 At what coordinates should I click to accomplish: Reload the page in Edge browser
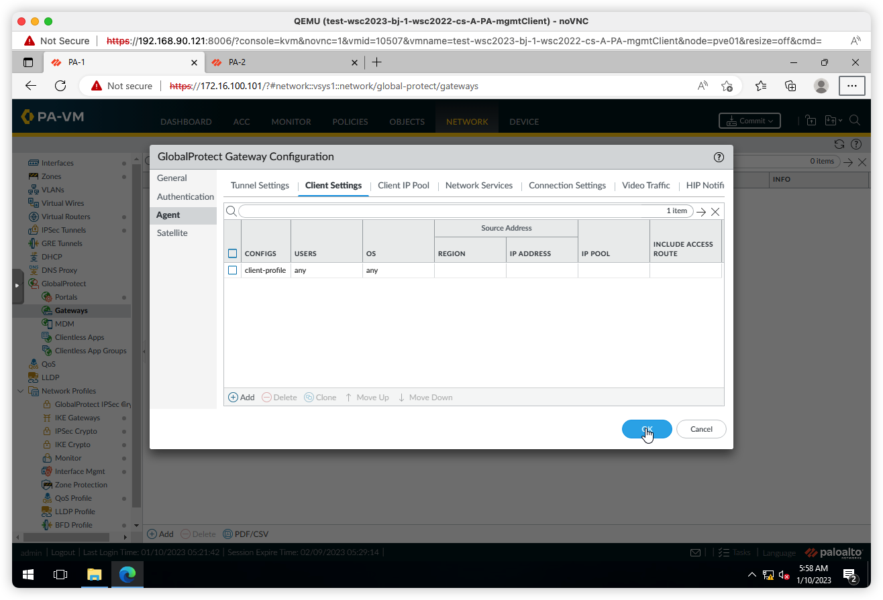(60, 86)
